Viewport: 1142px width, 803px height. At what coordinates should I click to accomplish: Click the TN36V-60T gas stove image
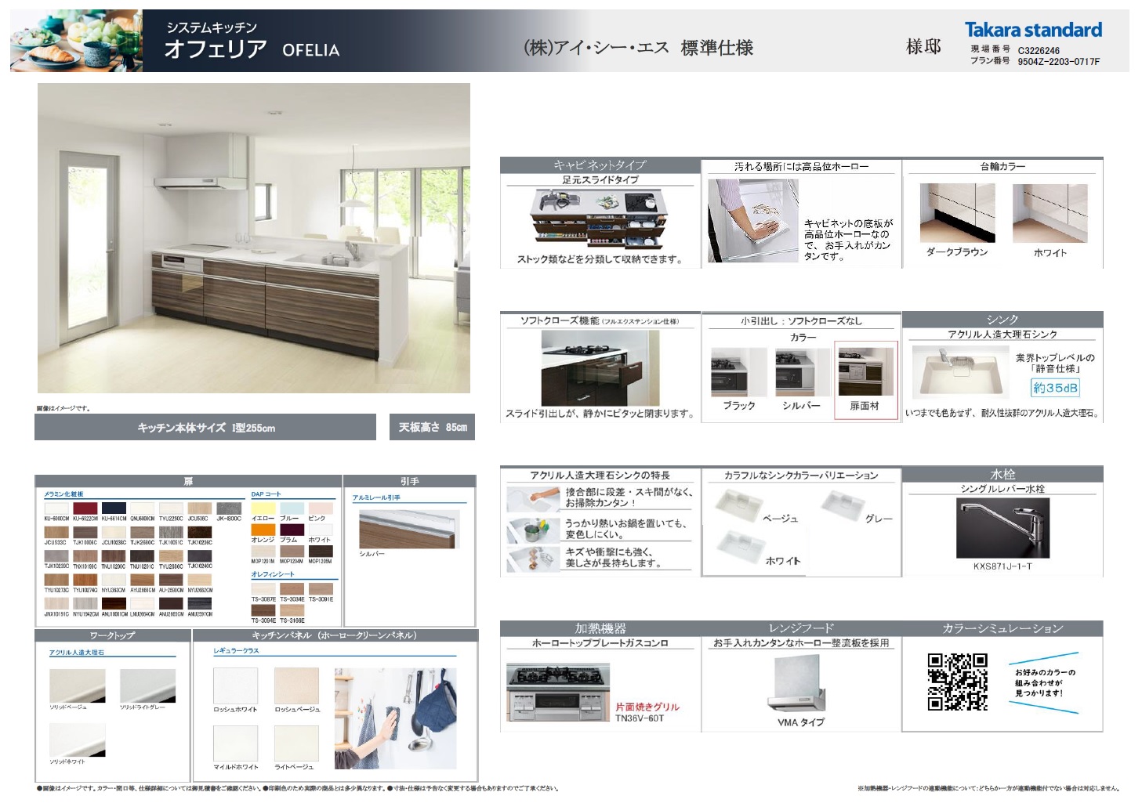[x=557, y=693]
